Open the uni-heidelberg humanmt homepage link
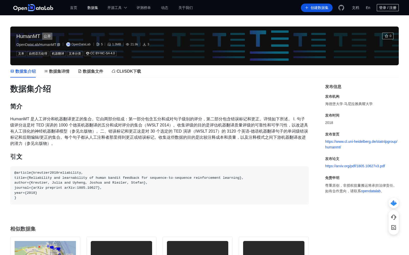Viewport: 409px width, 255px height. tap(361, 144)
